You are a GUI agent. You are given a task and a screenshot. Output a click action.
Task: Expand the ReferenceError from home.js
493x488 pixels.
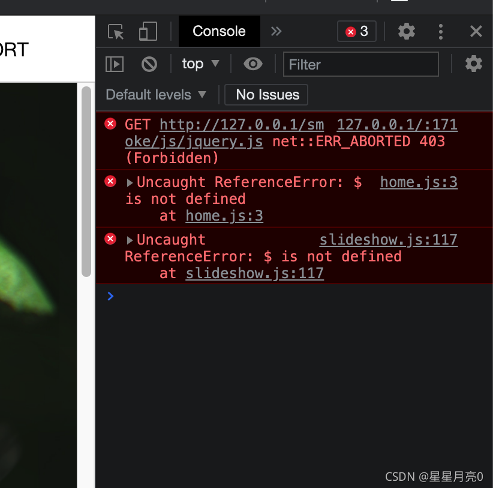click(130, 182)
